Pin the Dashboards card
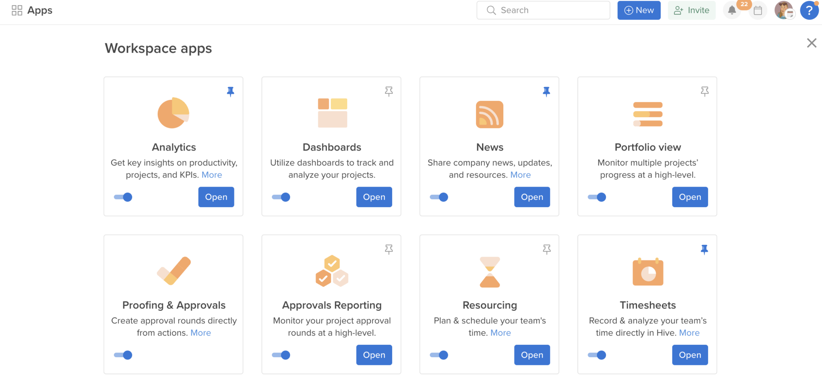 click(389, 92)
